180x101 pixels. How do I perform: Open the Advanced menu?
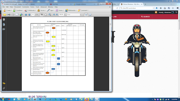44,7
